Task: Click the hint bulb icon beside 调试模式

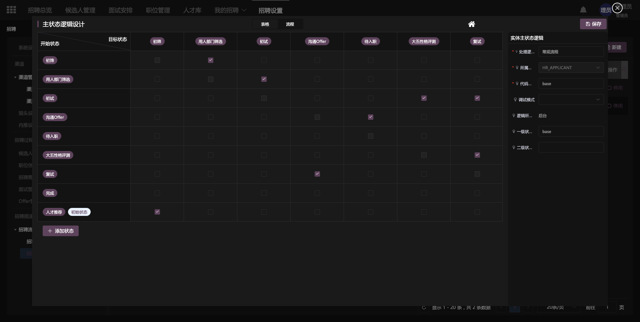Action: coord(515,100)
